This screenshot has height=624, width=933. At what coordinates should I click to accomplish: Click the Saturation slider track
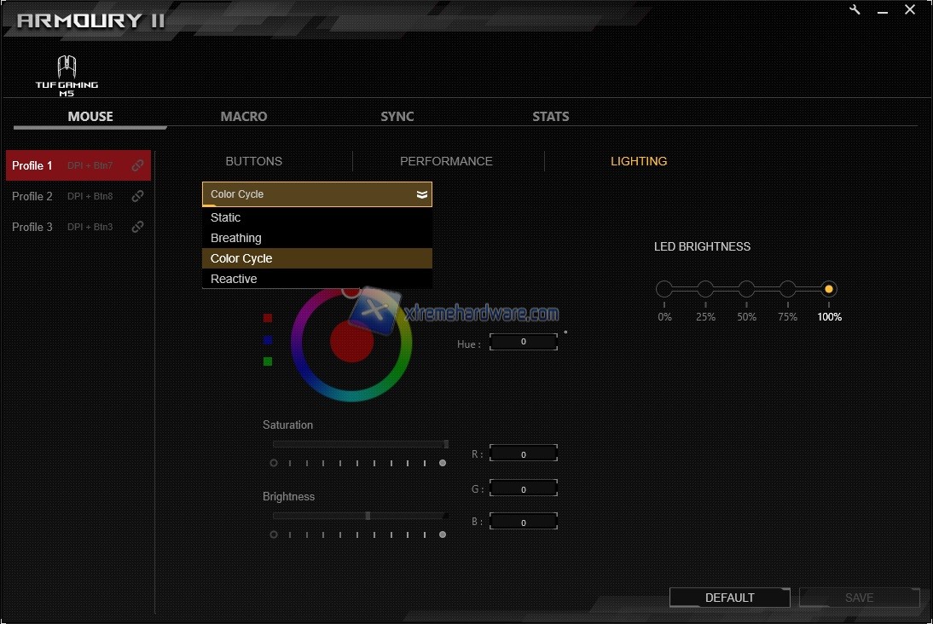pos(359,444)
